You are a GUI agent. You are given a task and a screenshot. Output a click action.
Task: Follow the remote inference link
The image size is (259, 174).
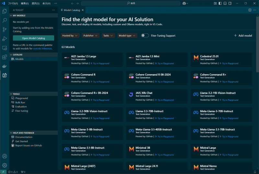42,49
